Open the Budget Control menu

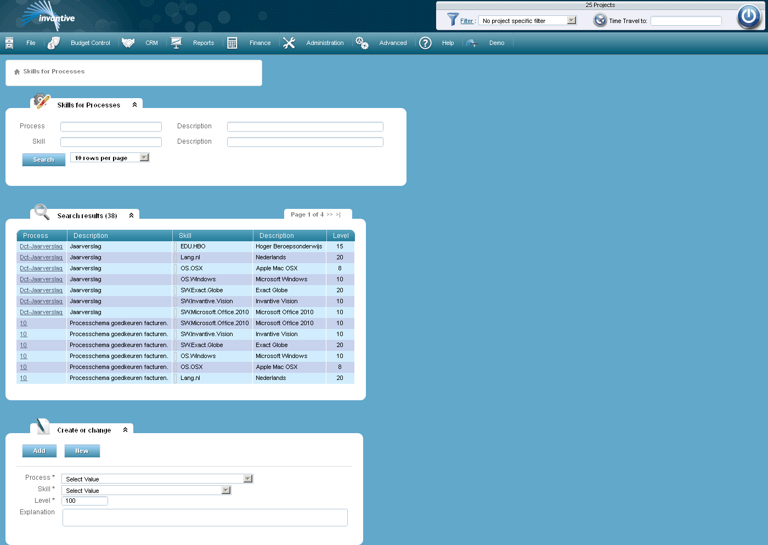coord(91,43)
